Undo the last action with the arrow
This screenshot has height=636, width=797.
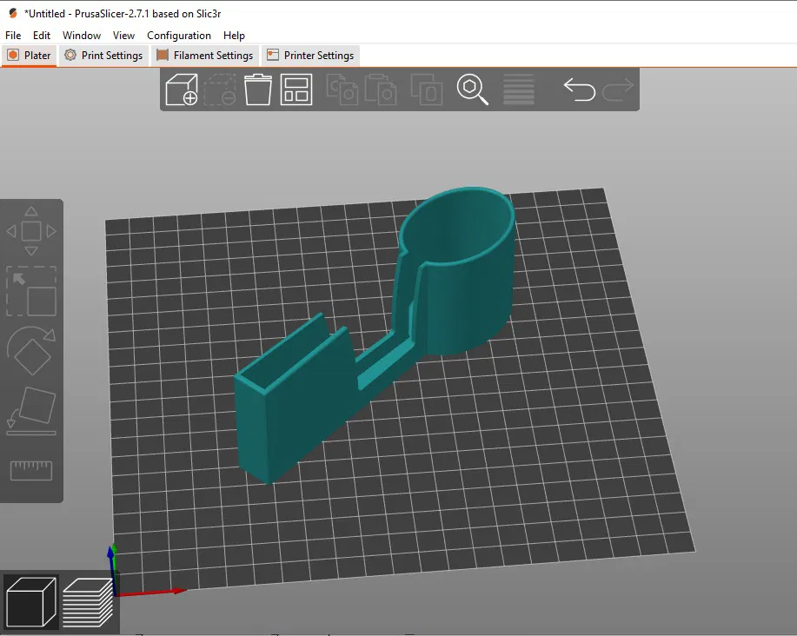click(580, 89)
